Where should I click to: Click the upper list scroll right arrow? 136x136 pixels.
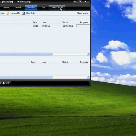pos(88,54)
